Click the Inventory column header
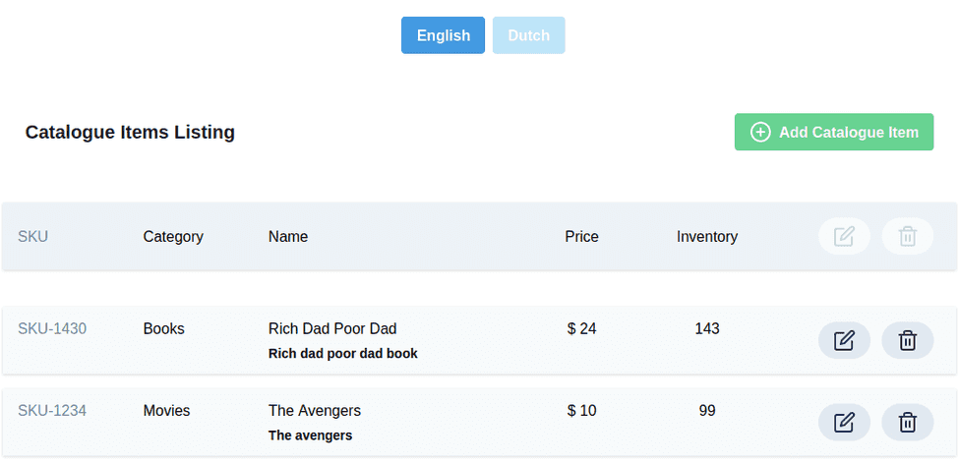 706,236
